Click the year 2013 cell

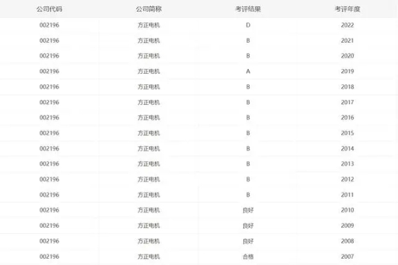348,164
